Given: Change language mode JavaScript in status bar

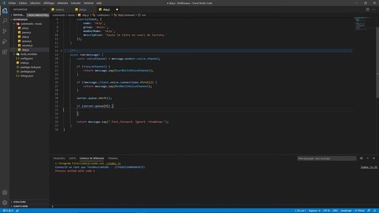Looking at the screenshot, I should tap(346, 211).
